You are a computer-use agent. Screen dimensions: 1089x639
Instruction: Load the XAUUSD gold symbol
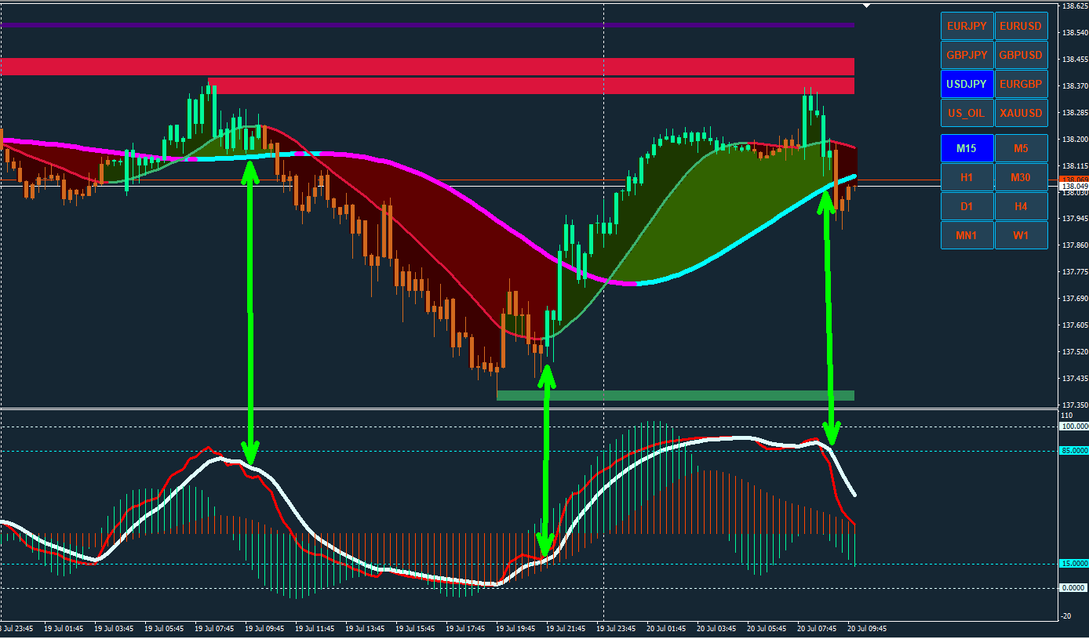click(x=1021, y=113)
